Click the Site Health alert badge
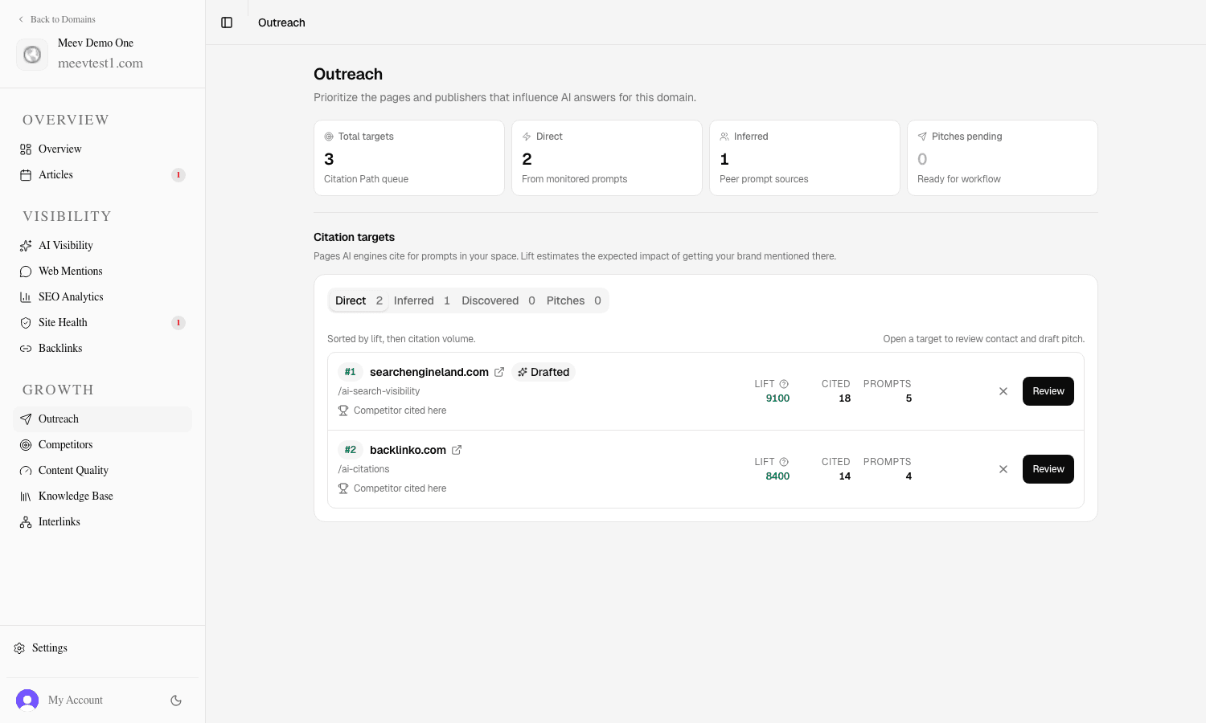This screenshot has height=723, width=1206. coord(178,323)
